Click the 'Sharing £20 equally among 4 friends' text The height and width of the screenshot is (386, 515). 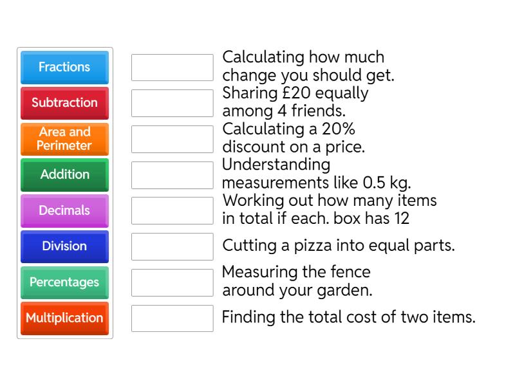pos(295,103)
